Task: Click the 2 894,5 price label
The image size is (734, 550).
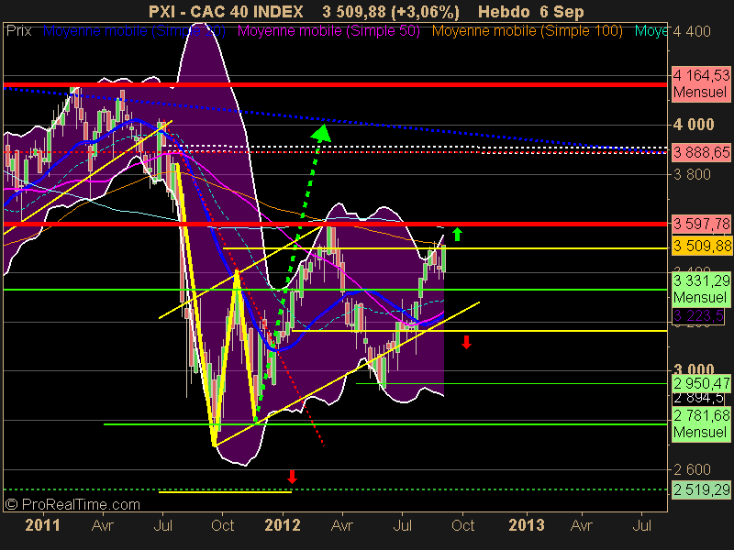Action: coord(698,398)
